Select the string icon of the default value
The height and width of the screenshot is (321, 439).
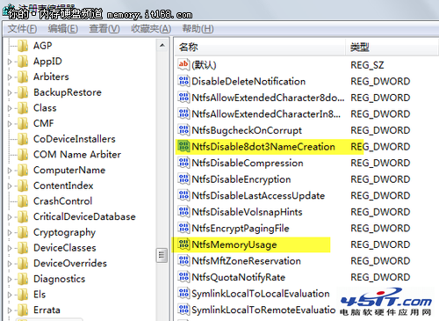click(184, 64)
